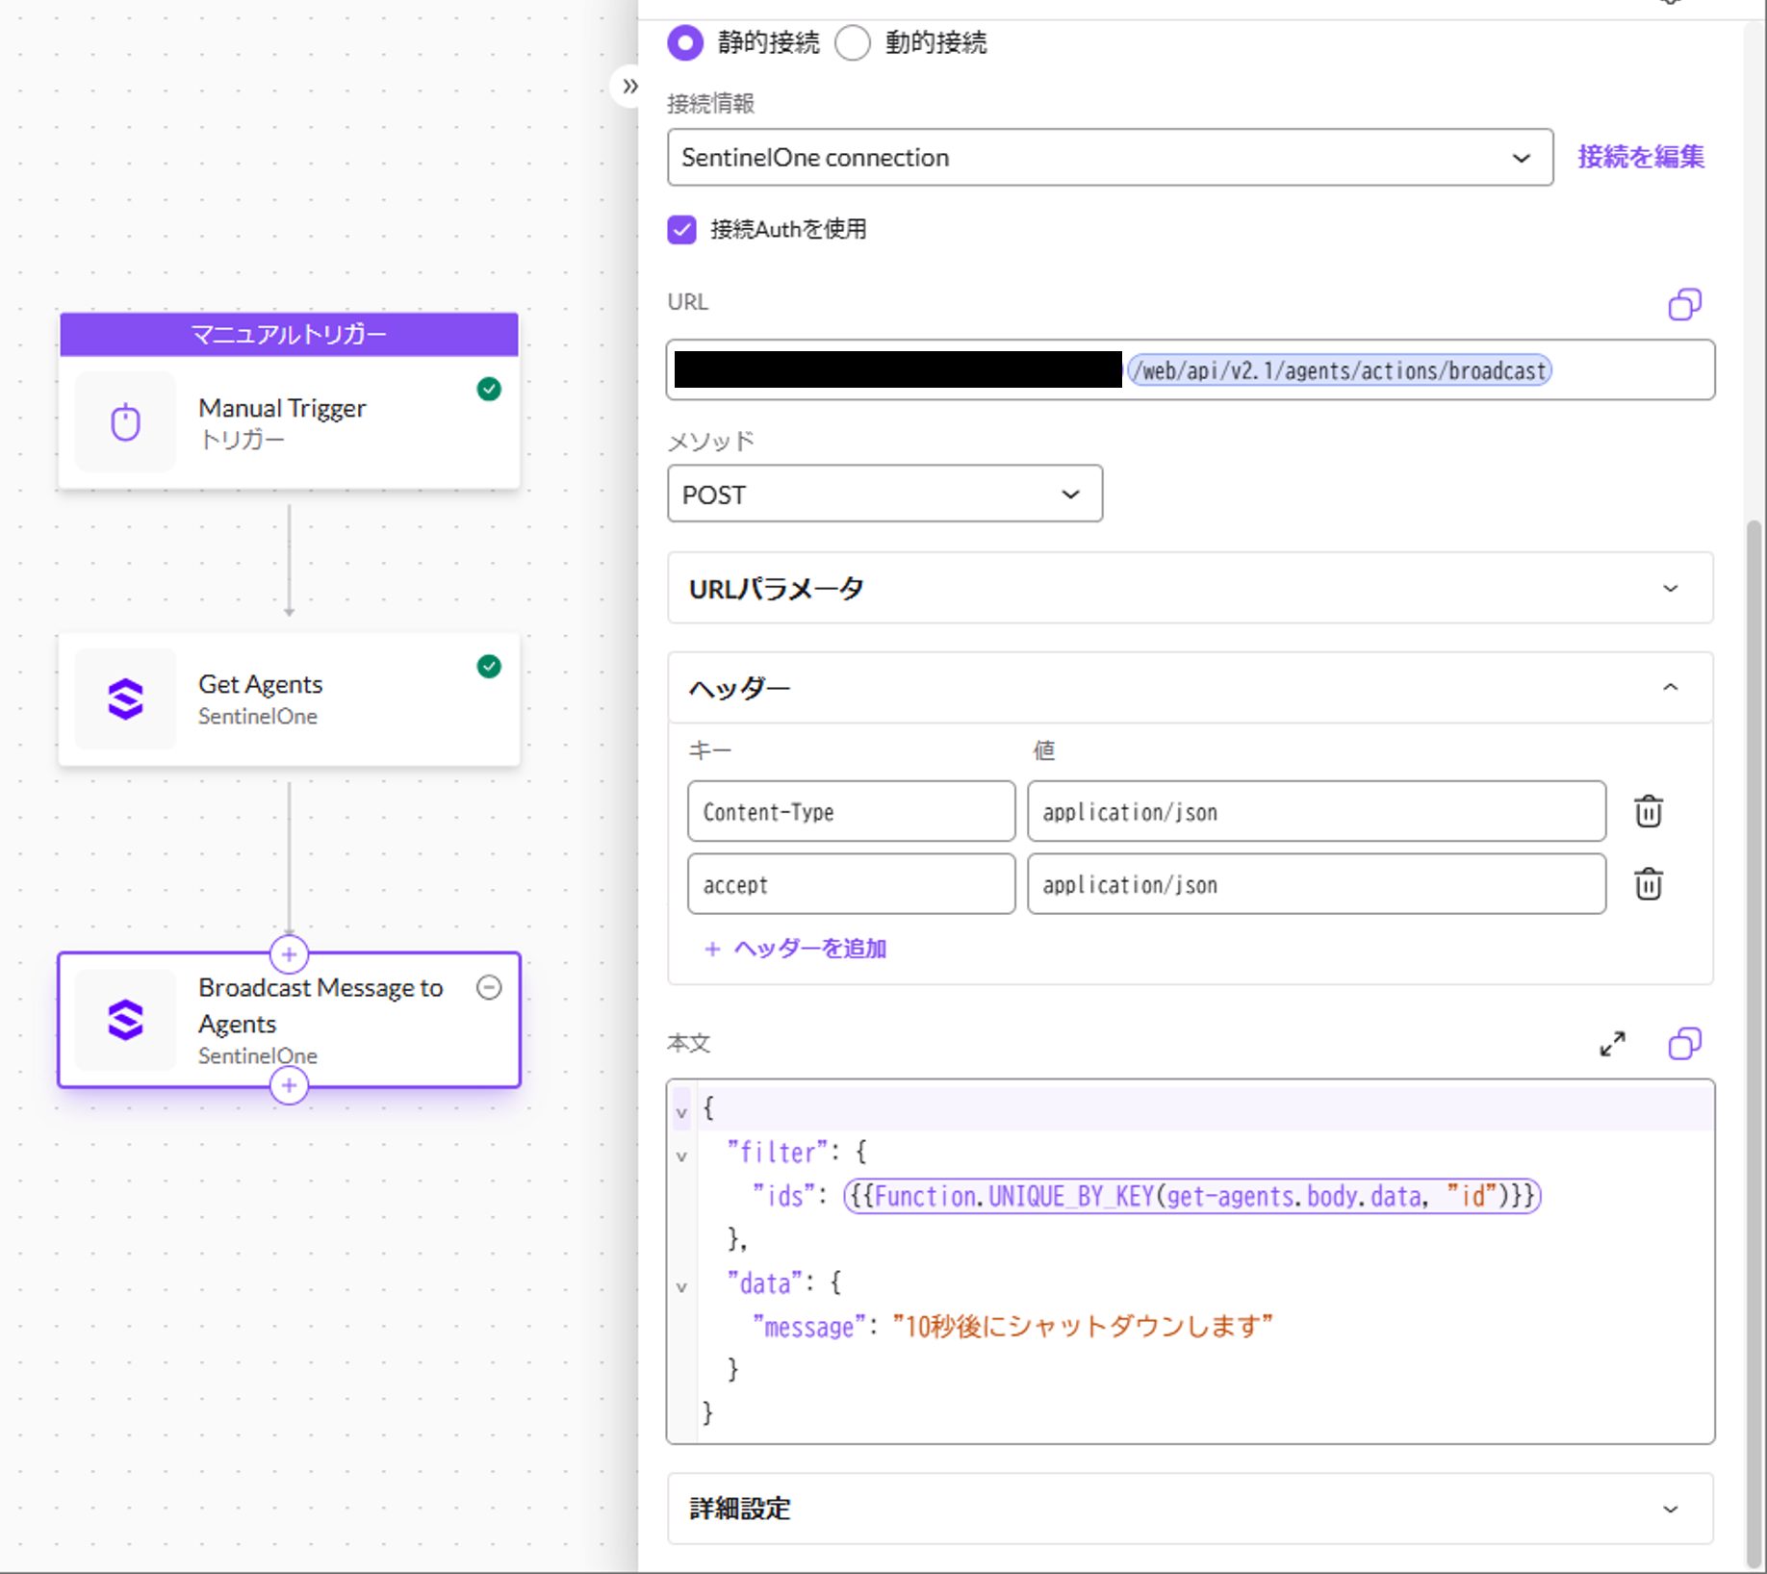This screenshot has width=1767, height=1574.
Task: Click the plus icon above Broadcast Message node
Action: coord(289,954)
